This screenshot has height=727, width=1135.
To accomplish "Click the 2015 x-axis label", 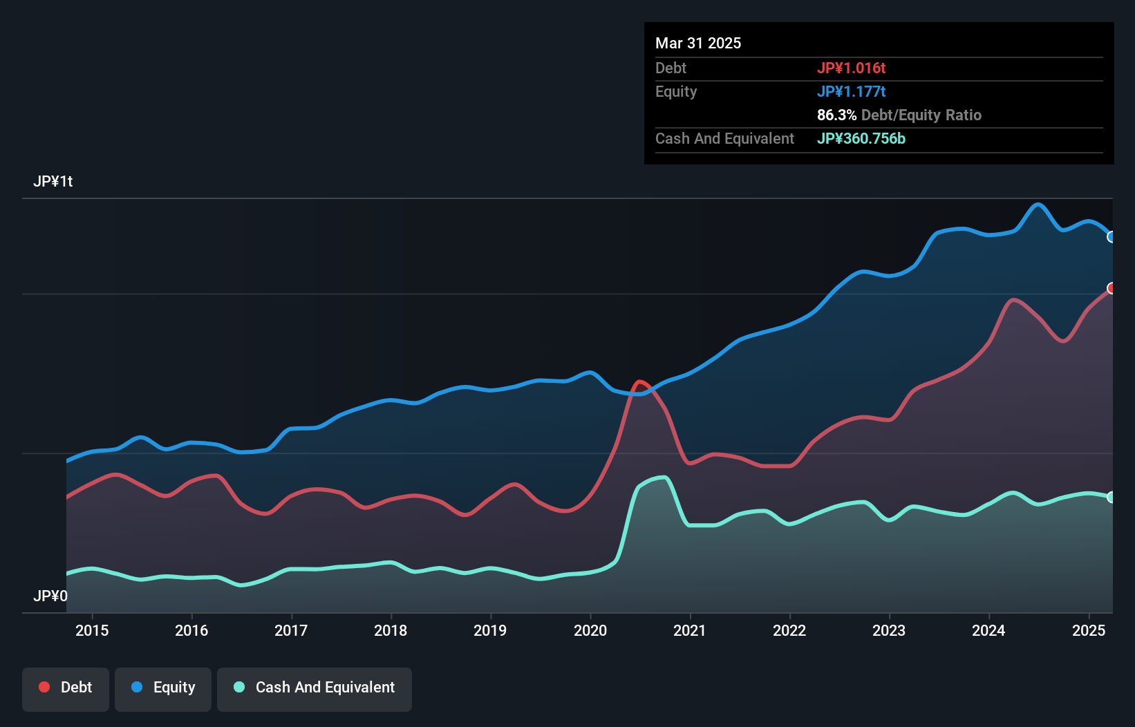I will click(x=92, y=630).
